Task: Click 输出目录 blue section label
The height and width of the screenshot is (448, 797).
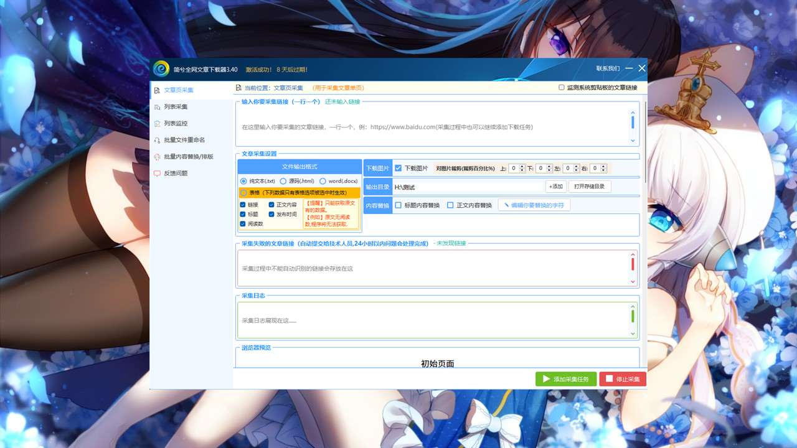Action: pos(378,187)
